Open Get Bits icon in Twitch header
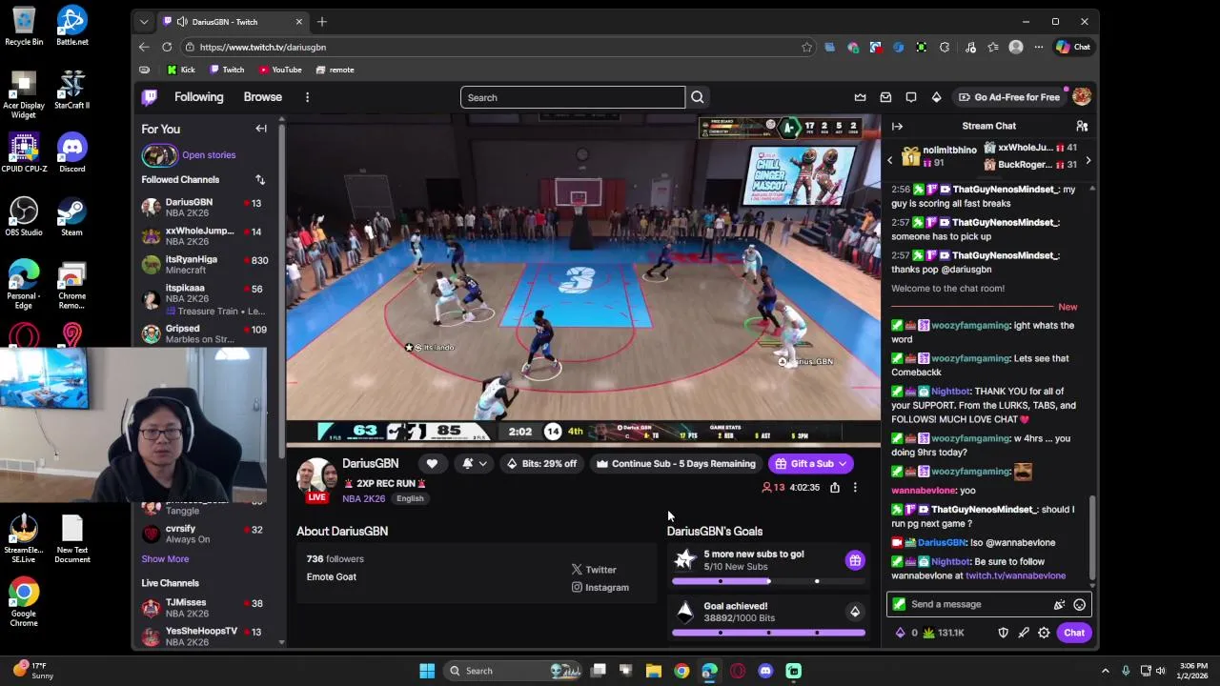Screen dimensions: 1220x686 pyautogui.click(x=936, y=97)
